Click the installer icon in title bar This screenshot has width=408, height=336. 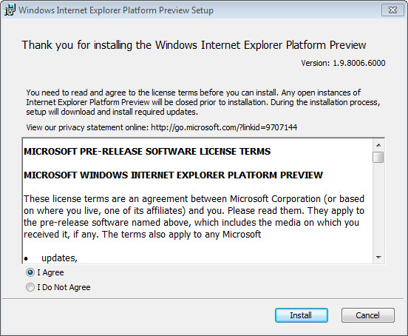coord(10,10)
